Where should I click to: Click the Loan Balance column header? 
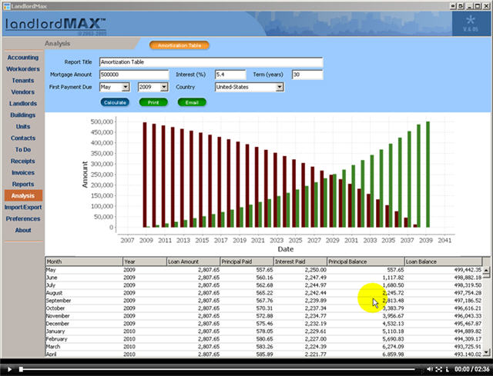444,261
